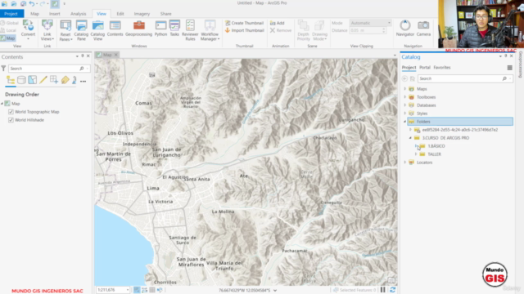This screenshot has height=294, width=524.
Task: Expand the Styles node
Action: tap(405, 114)
